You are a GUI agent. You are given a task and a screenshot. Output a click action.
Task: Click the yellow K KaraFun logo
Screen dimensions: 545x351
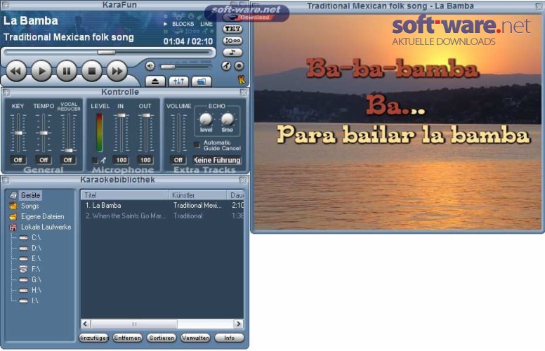pos(242,80)
